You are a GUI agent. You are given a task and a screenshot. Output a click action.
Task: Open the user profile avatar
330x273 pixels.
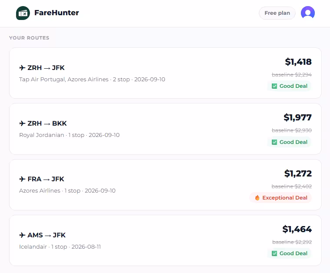click(308, 13)
